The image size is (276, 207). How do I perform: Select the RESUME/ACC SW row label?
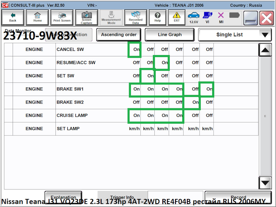pyautogui.click(x=76, y=63)
